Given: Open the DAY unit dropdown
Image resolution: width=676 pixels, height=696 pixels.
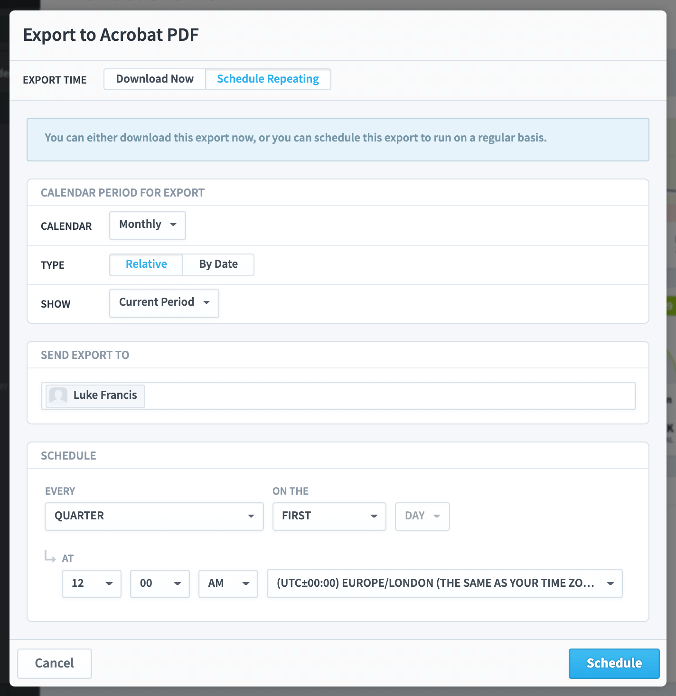Looking at the screenshot, I should point(422,516).
